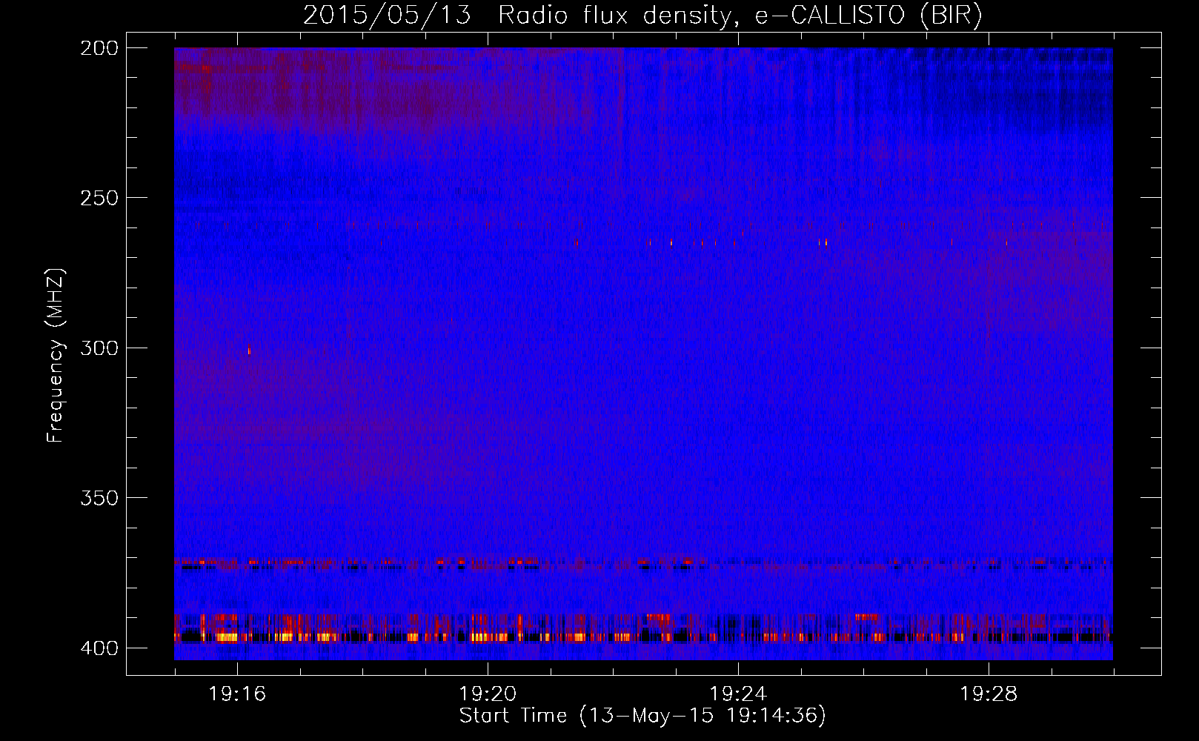Click the bright burst spot near 300 MHz
Screen dimensions: 1199x741
[x=249, y=351]
